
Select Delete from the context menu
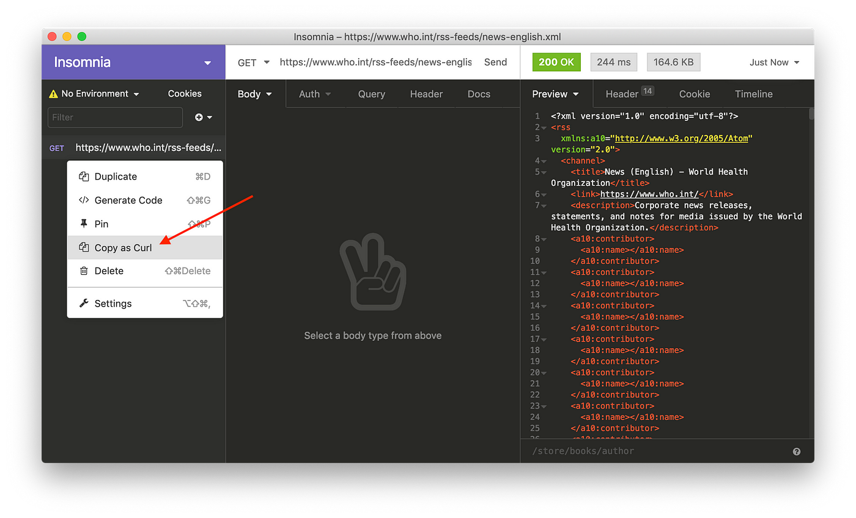tap(145, 271)
